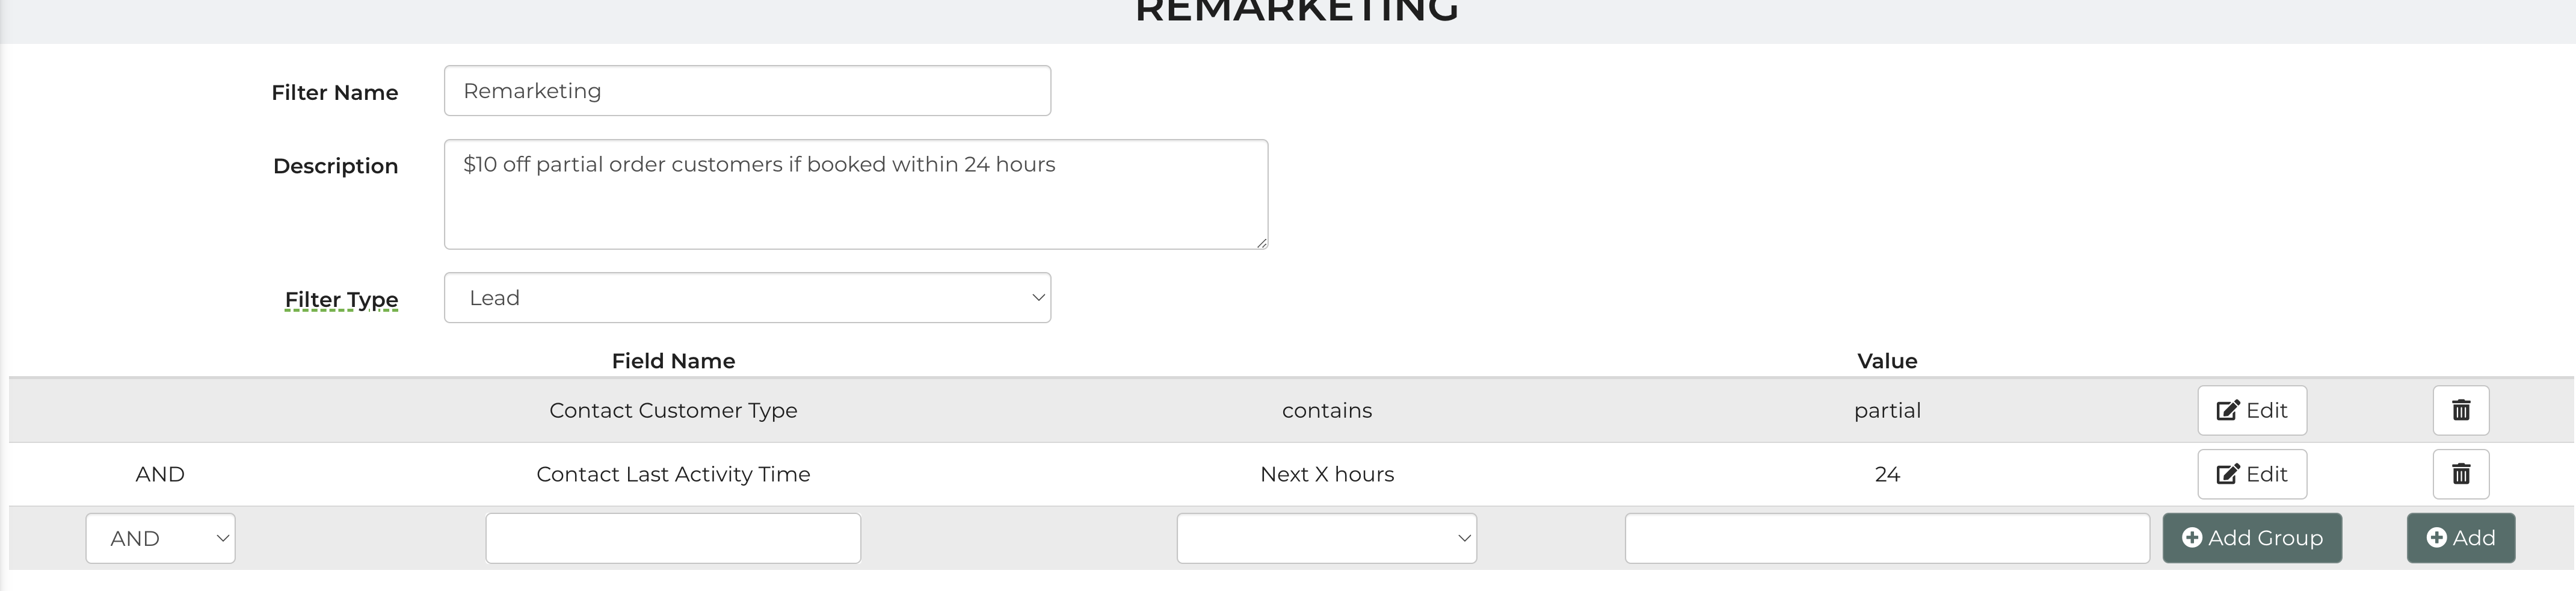Click the Add Group button

[x=2251, y=538]
